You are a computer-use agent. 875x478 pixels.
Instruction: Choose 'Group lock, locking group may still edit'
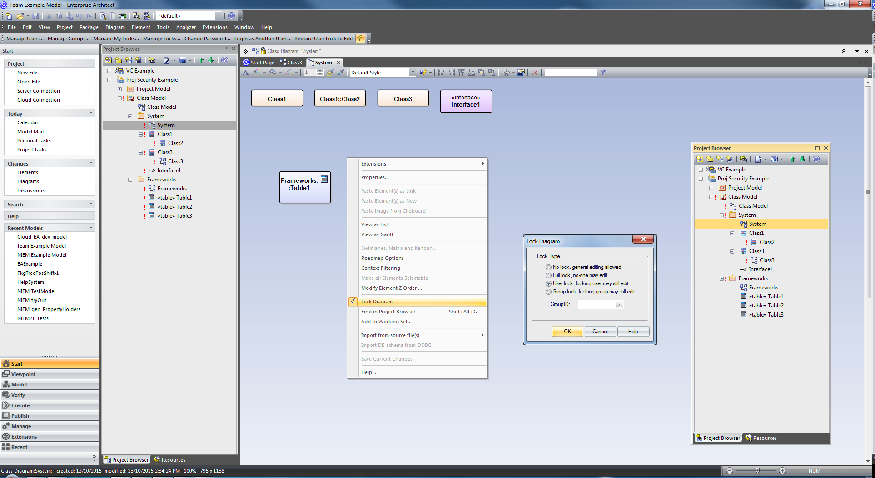[x=548, y=292]
